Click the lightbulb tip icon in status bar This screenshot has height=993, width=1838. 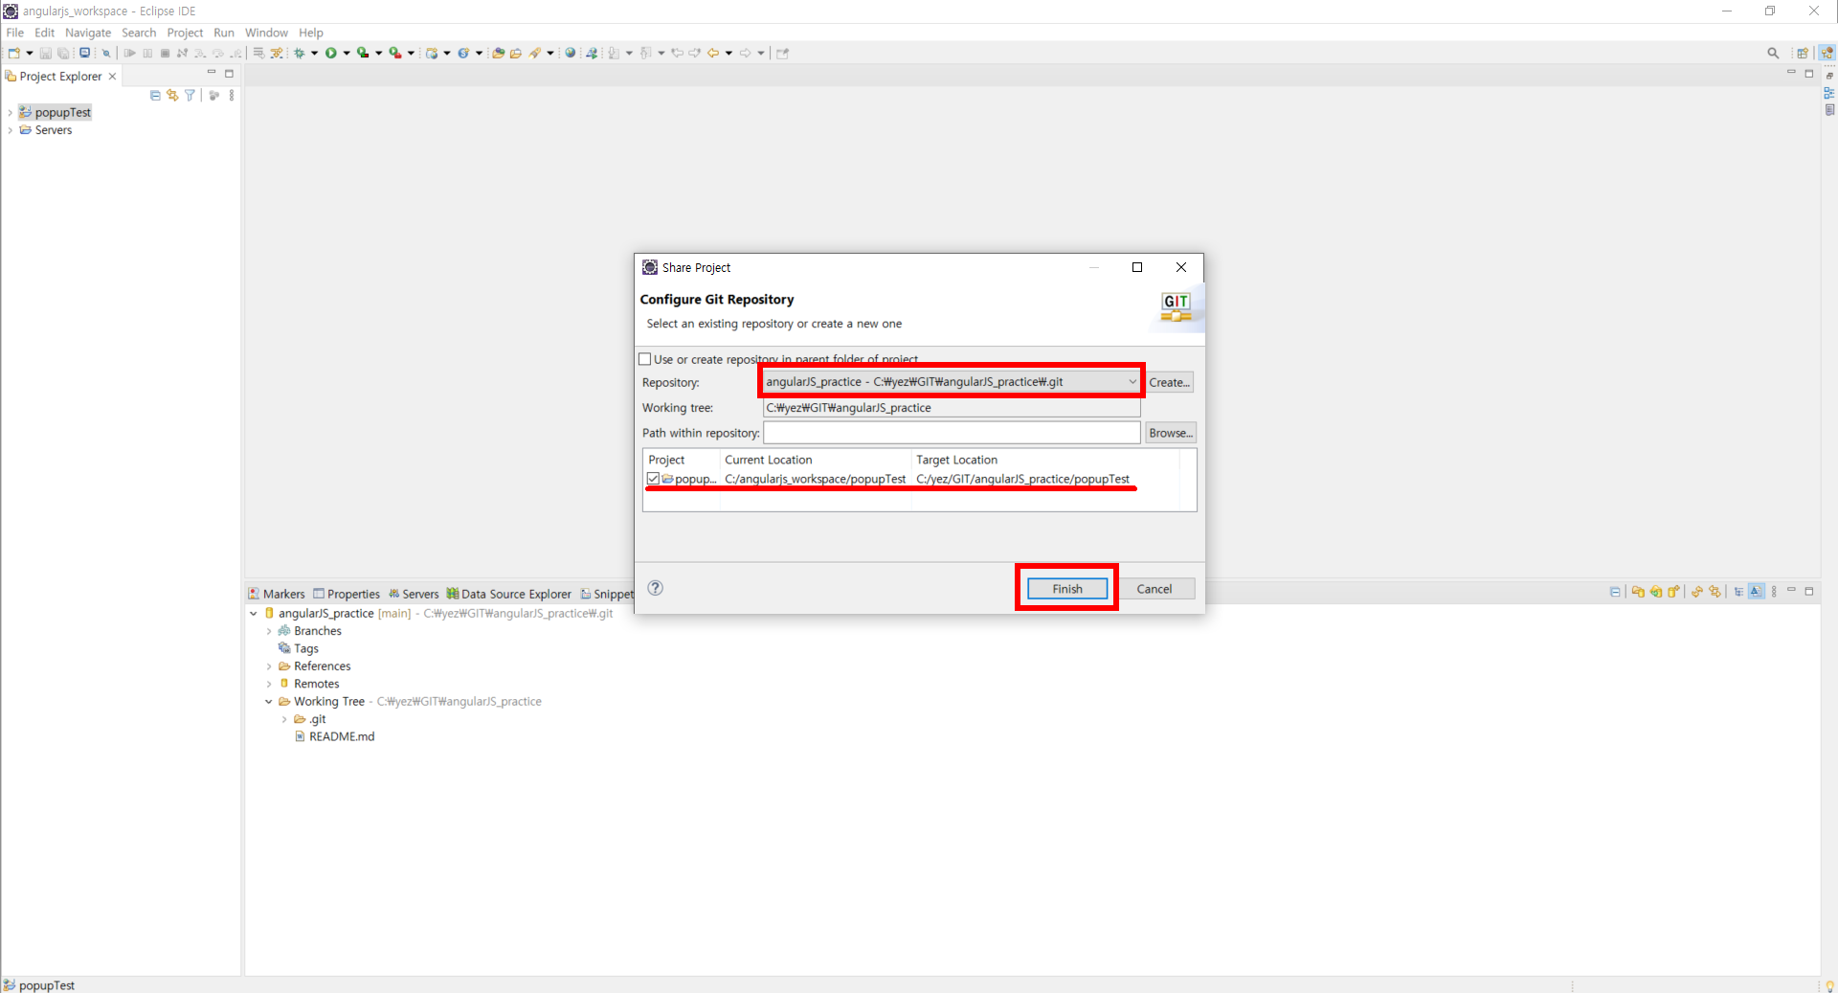[x=1829, y=985]
